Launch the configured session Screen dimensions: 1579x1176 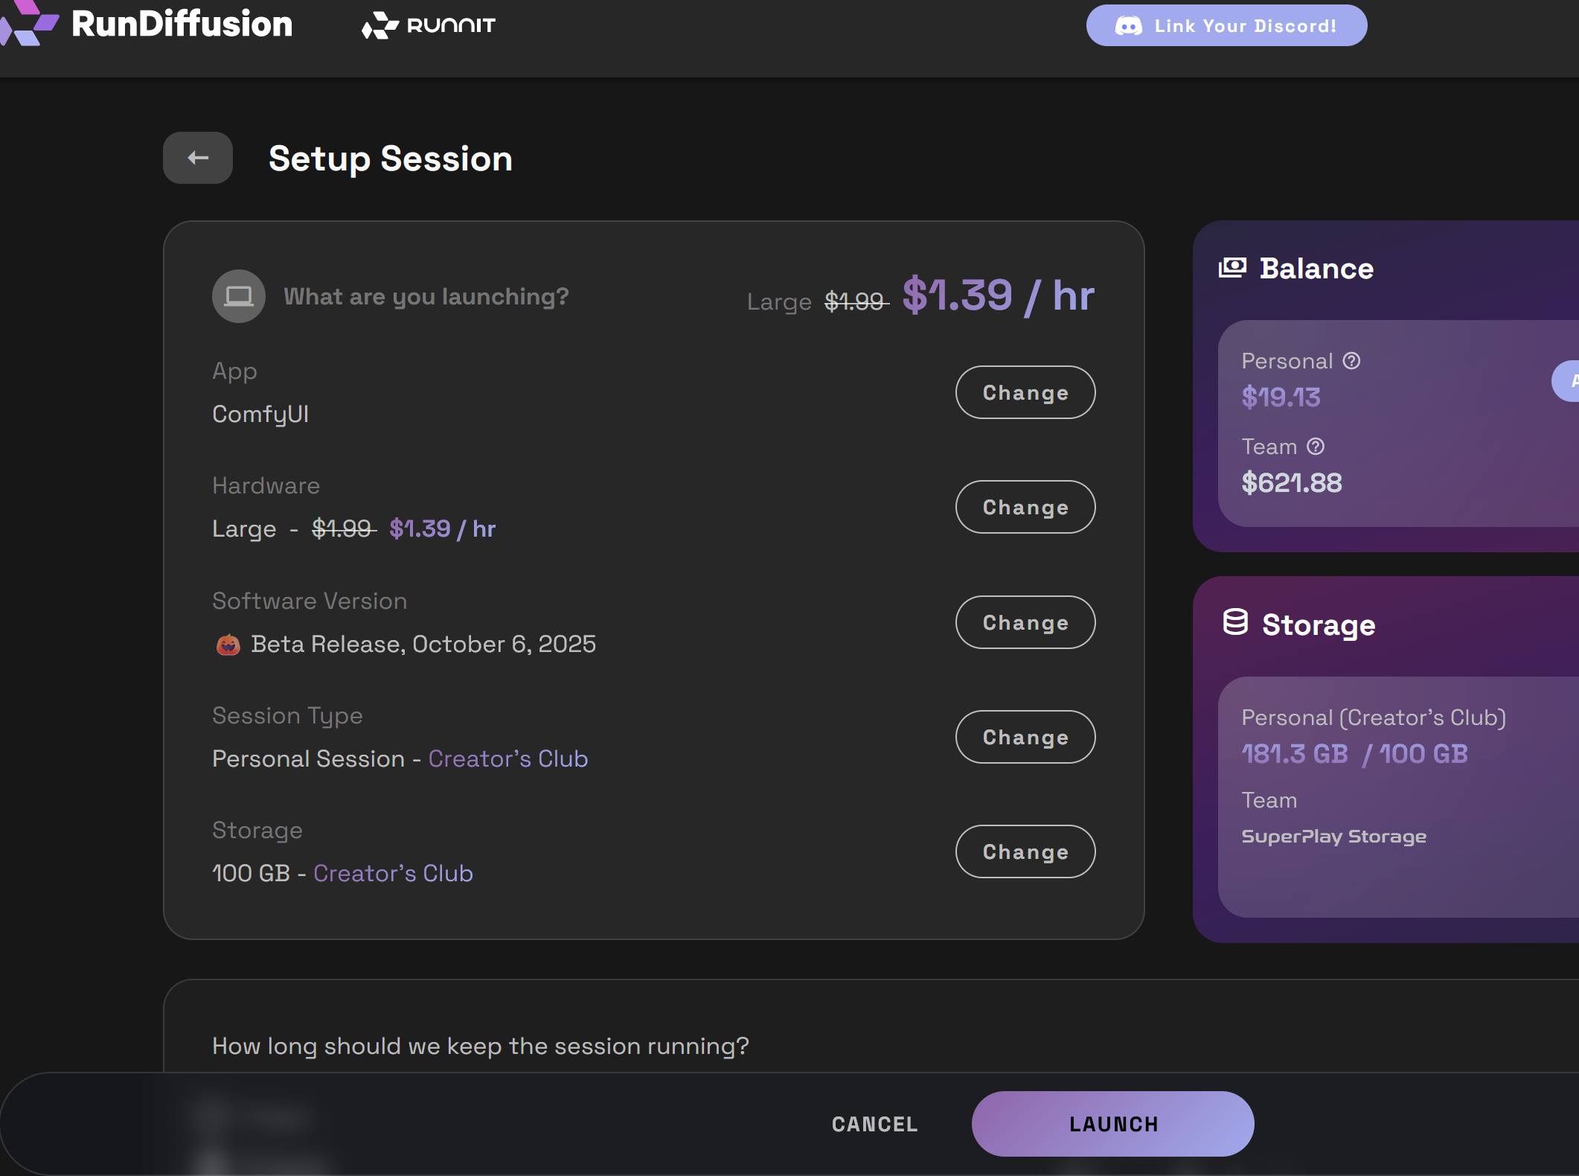point(1112,1124)
